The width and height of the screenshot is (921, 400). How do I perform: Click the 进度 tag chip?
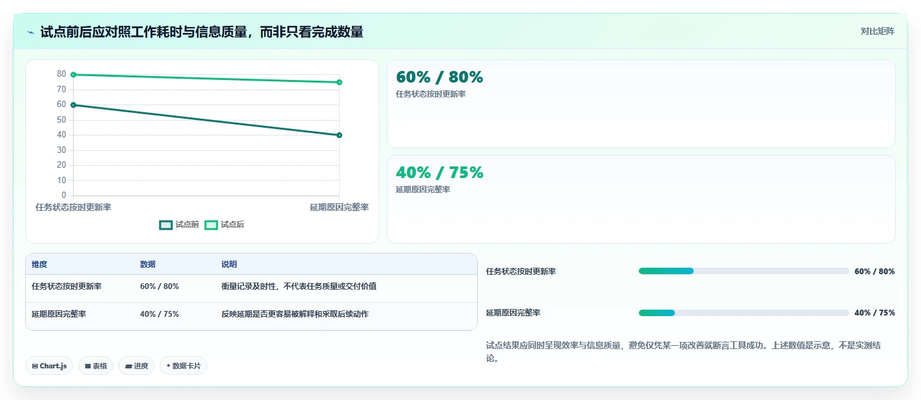coord(136,366)
